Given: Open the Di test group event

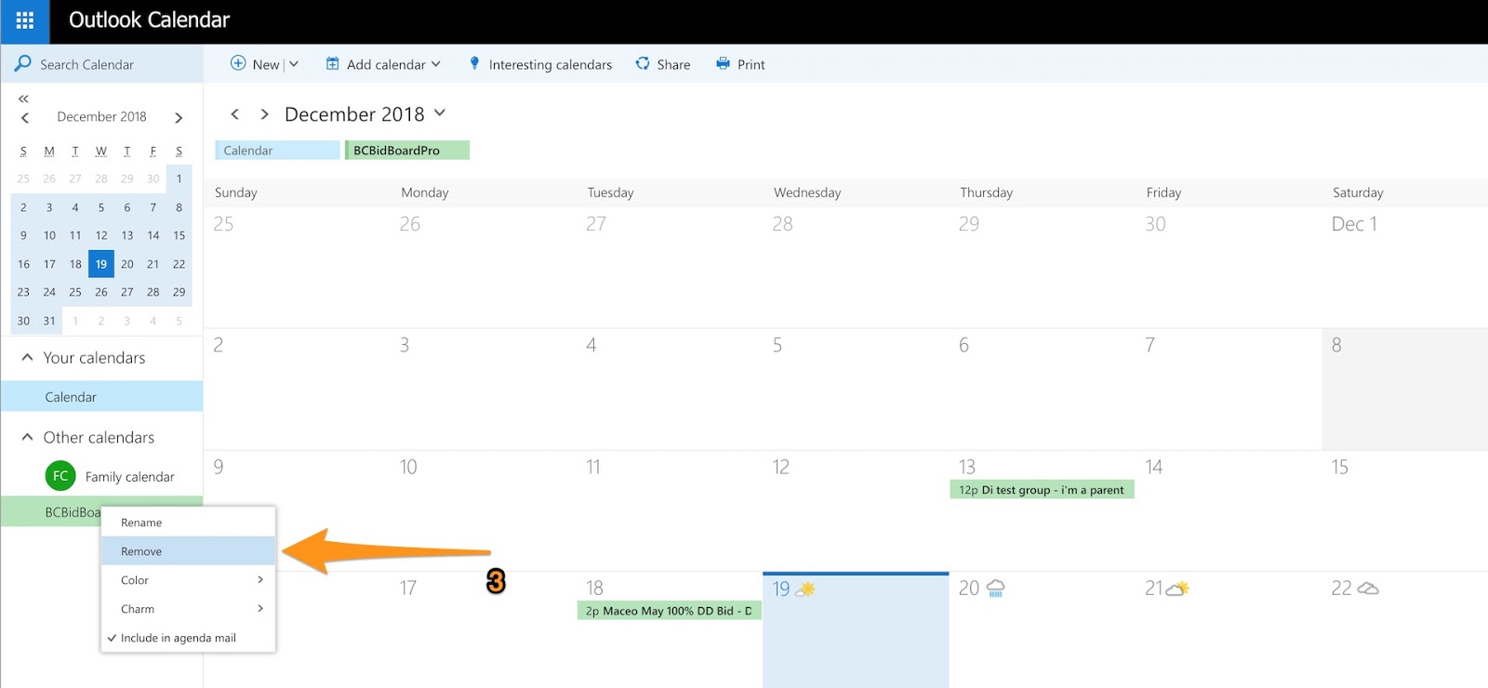Looking at the screenshot, I should (1042, 490).
